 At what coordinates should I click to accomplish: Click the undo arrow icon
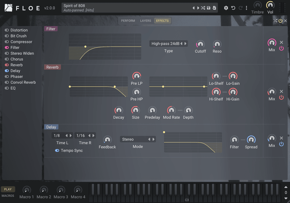tap(233, 8)
